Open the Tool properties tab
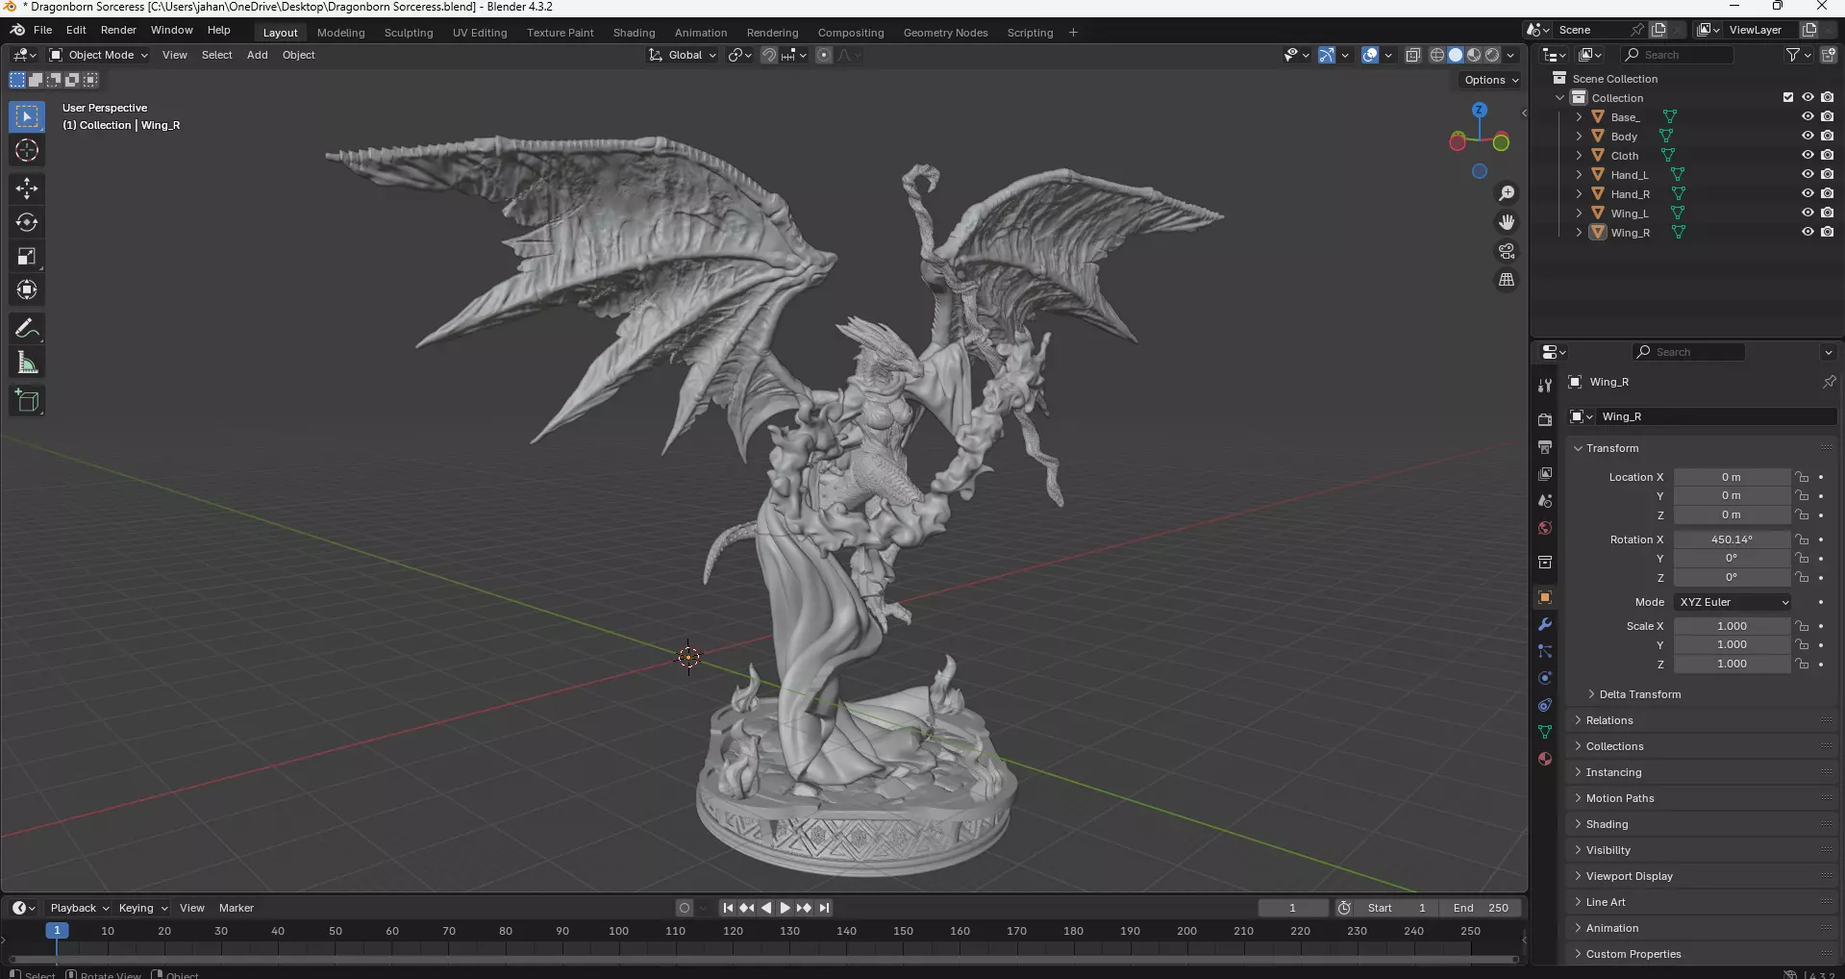 point(1545,385)
